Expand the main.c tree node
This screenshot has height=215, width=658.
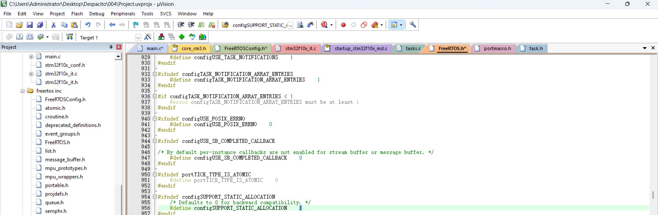point(31,56)
